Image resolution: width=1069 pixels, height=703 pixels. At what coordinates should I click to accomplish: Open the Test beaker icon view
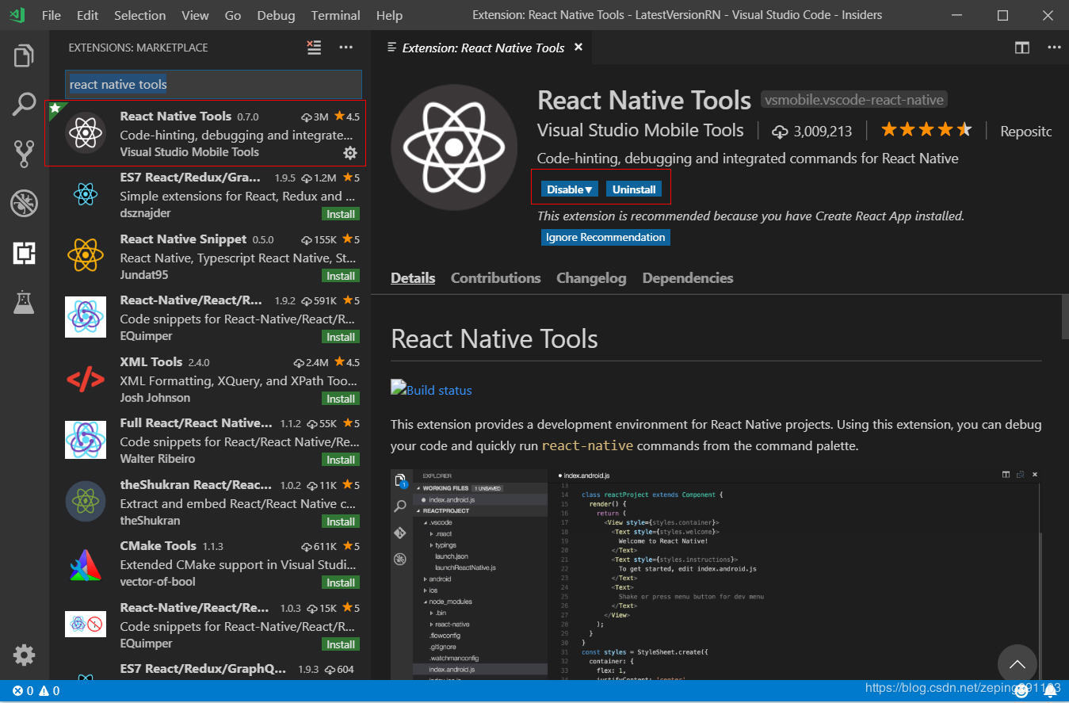(x=25, y=302)
